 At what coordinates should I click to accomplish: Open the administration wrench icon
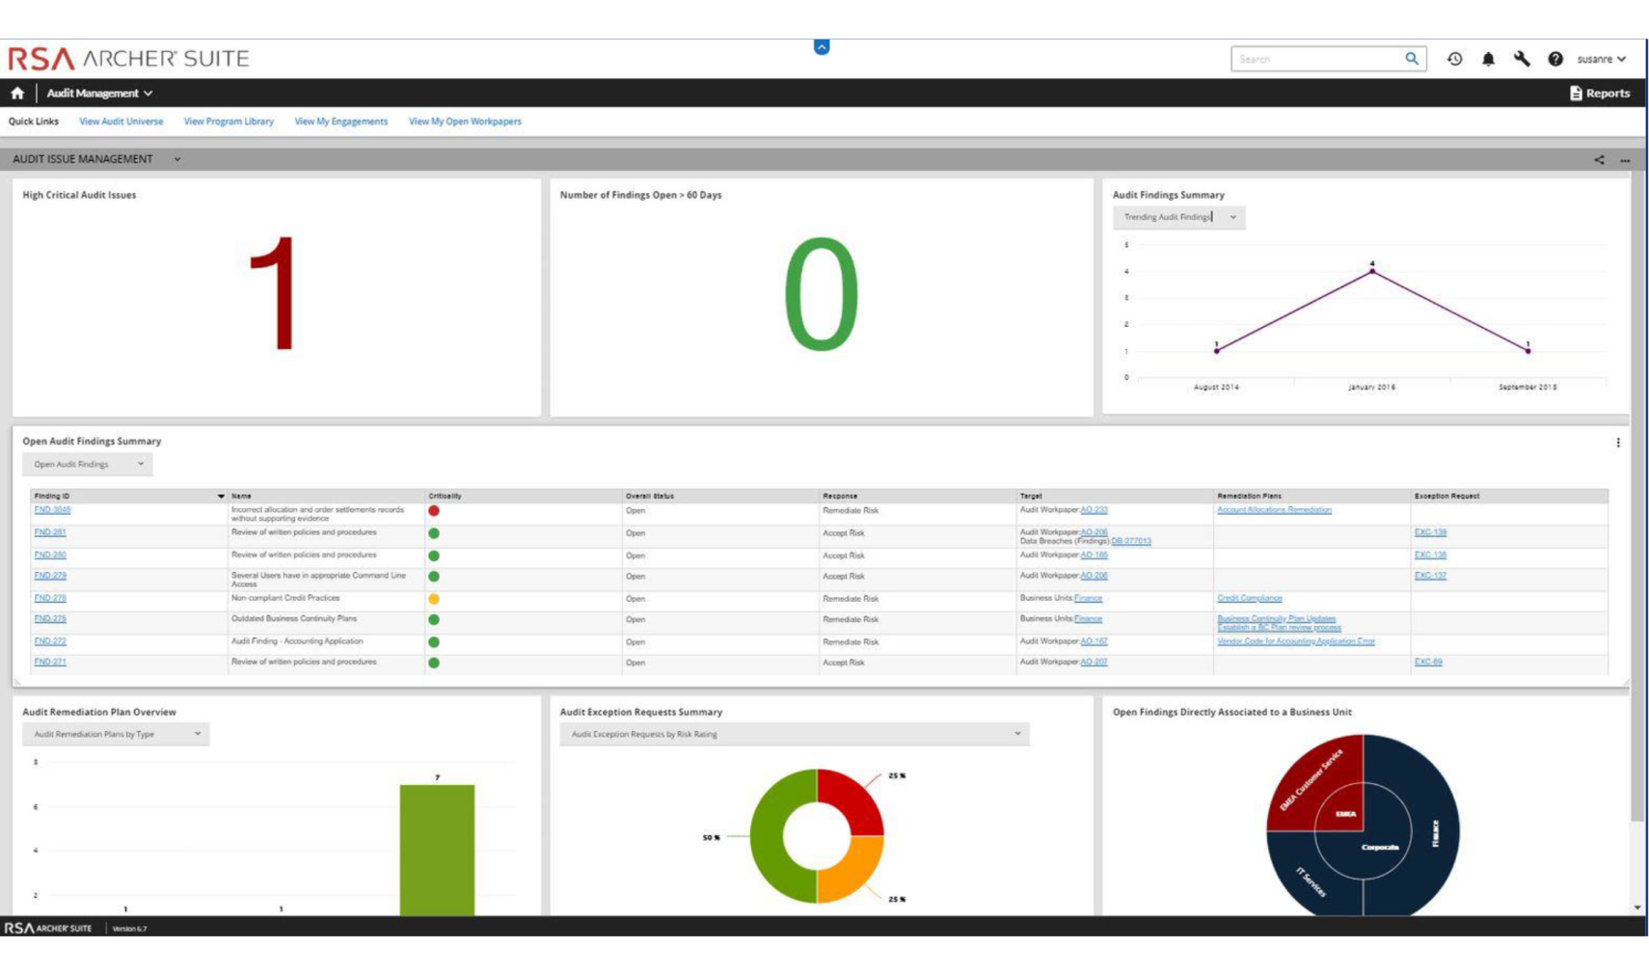pyautogui.click(x=1522, y=59)
